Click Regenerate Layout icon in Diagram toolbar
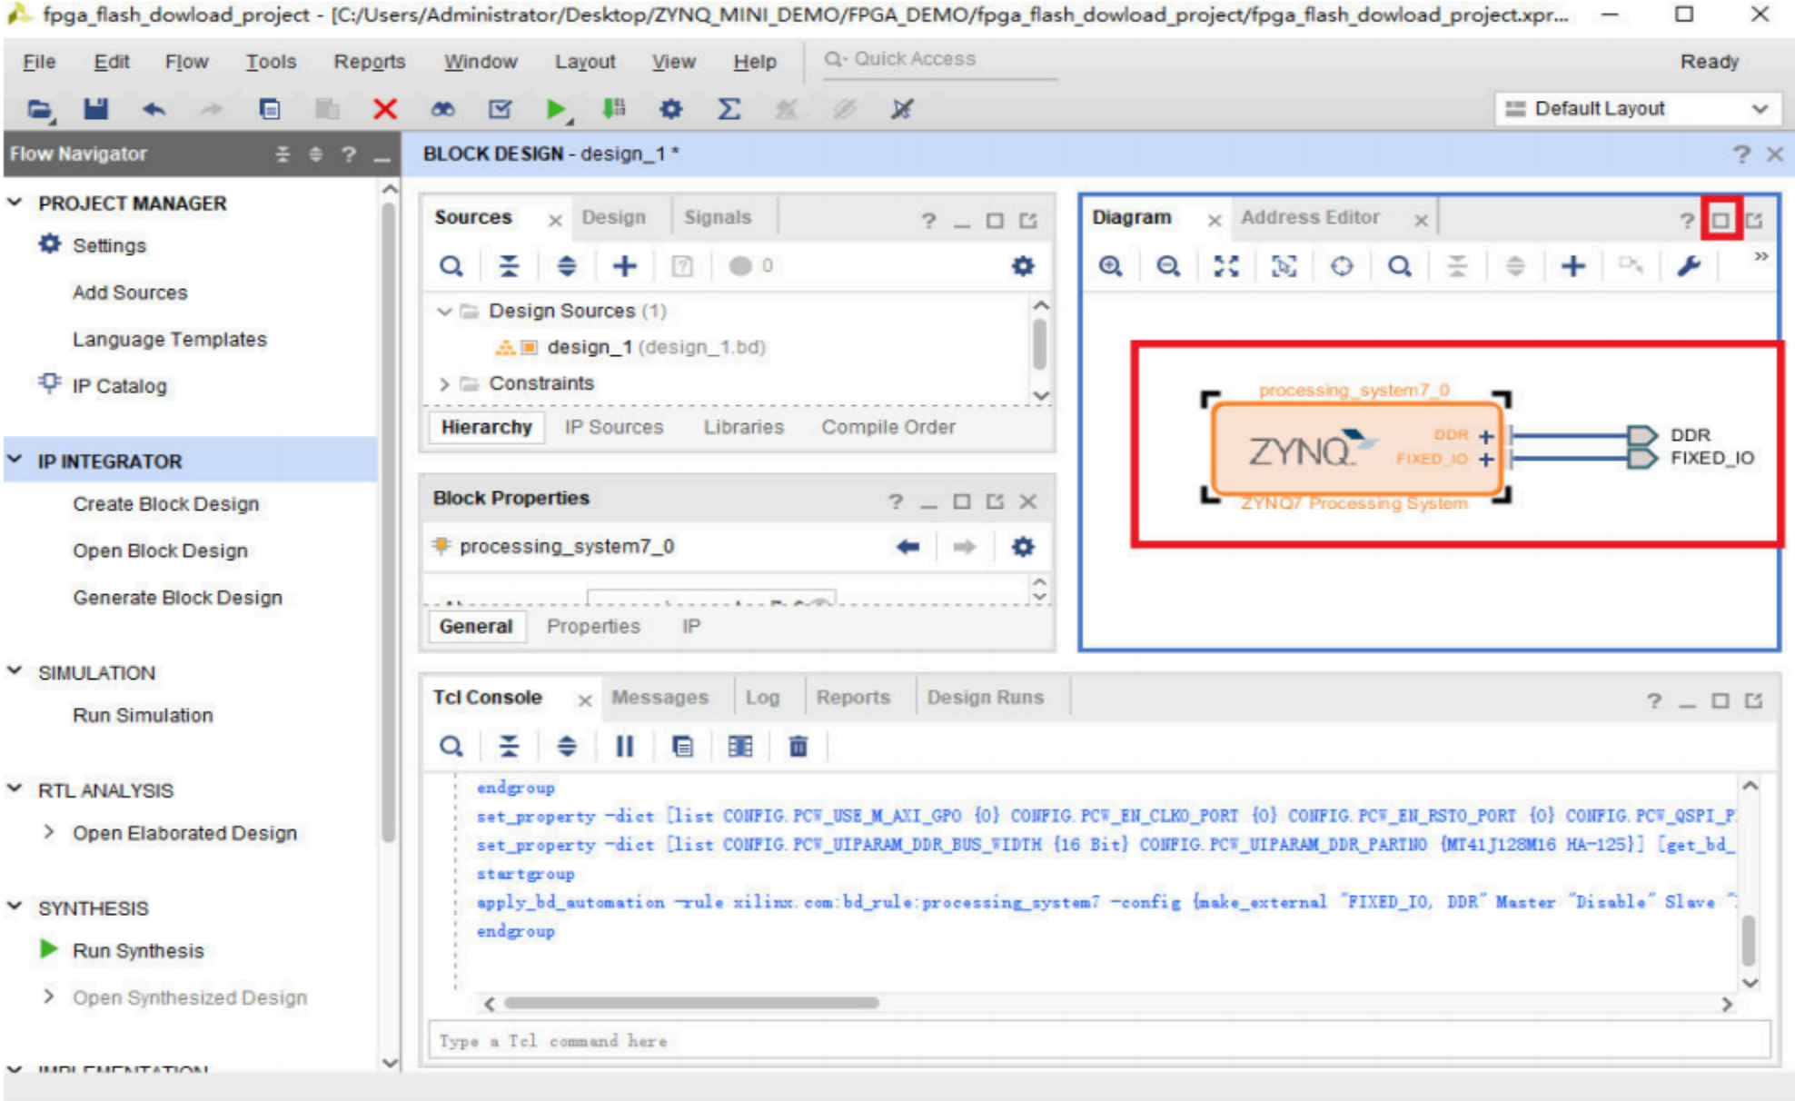The height and width of the screenshot is (1101, 1795). (x=1342, y=266)
